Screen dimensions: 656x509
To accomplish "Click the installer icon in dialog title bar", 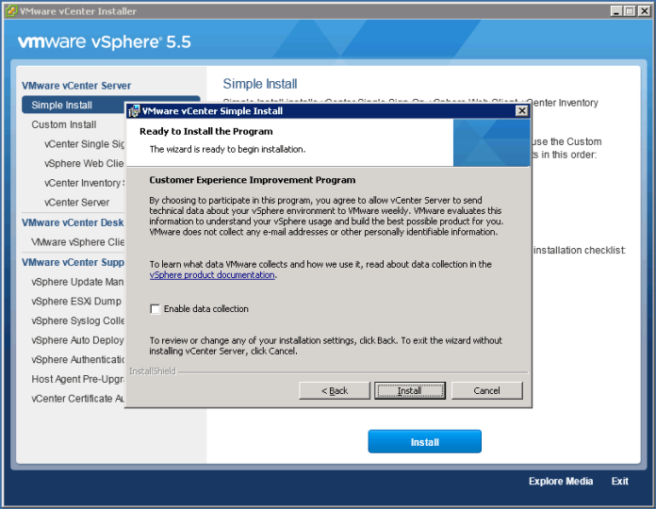I will 134,111.
